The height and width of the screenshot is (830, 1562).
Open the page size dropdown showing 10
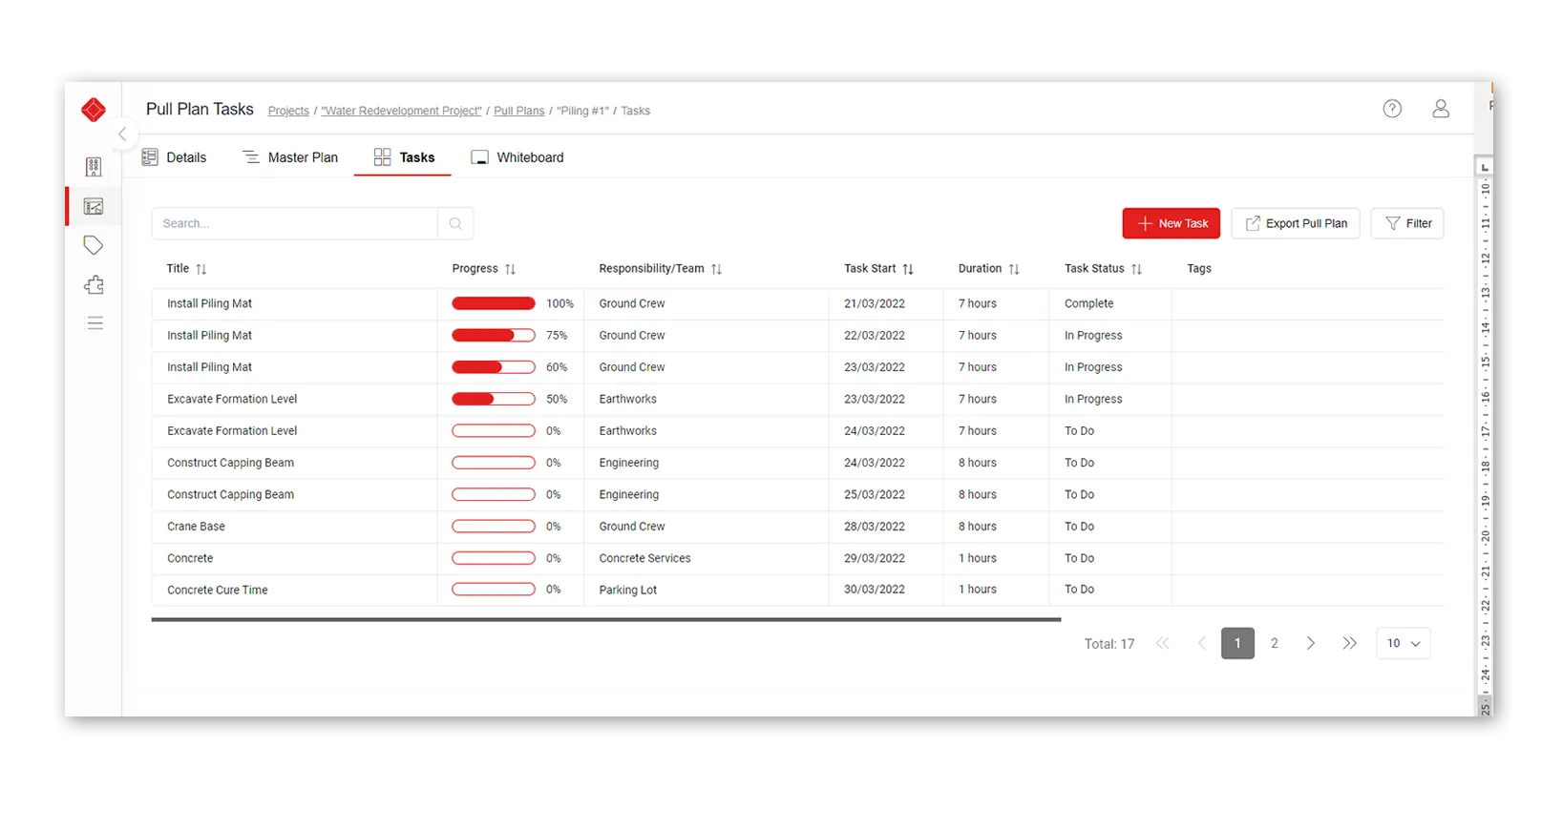pyautogui.click(x=1404, y=643)
